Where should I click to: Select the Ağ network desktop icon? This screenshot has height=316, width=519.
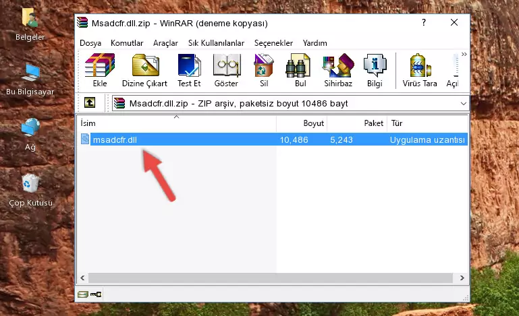30,135
